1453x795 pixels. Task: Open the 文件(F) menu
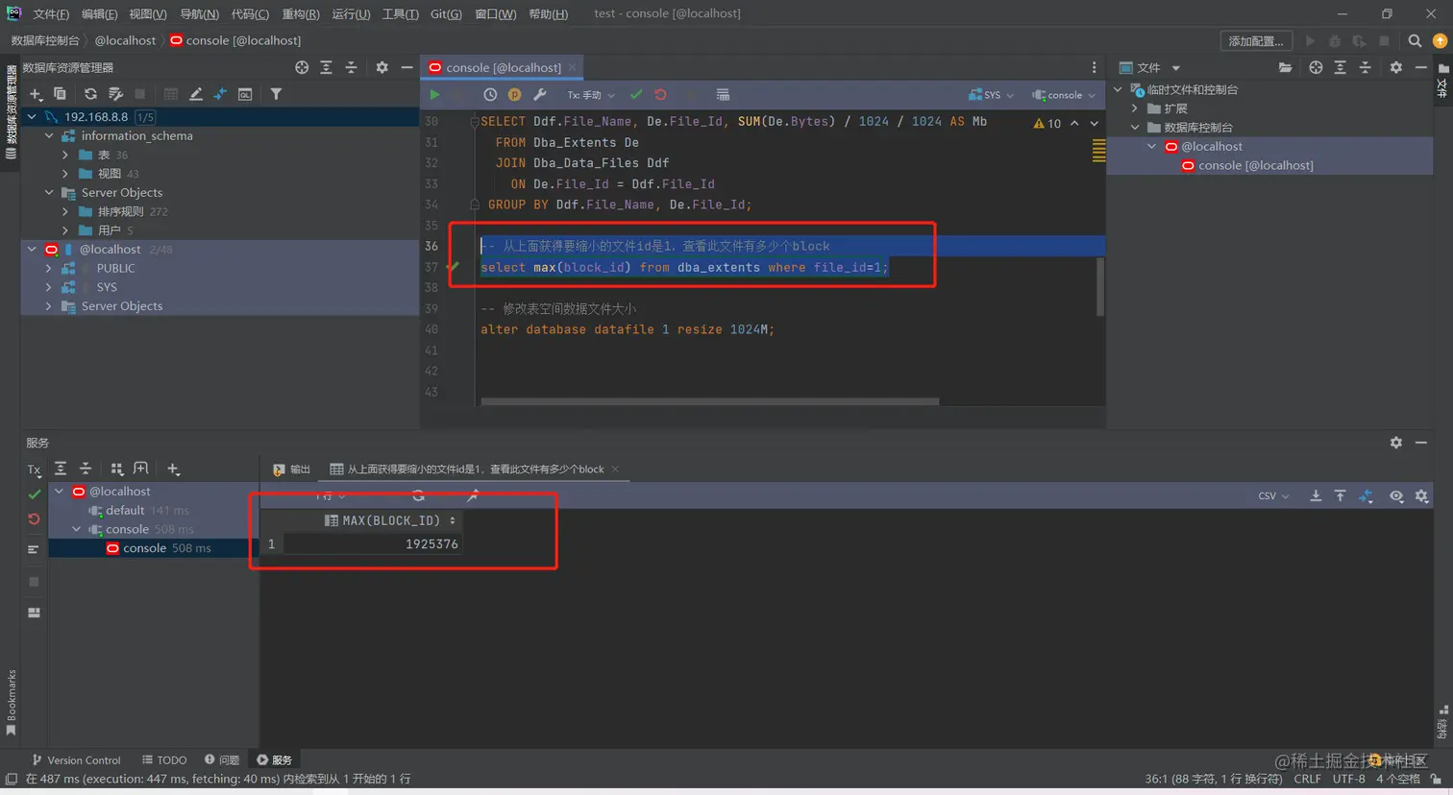click(x=51, y=13)
